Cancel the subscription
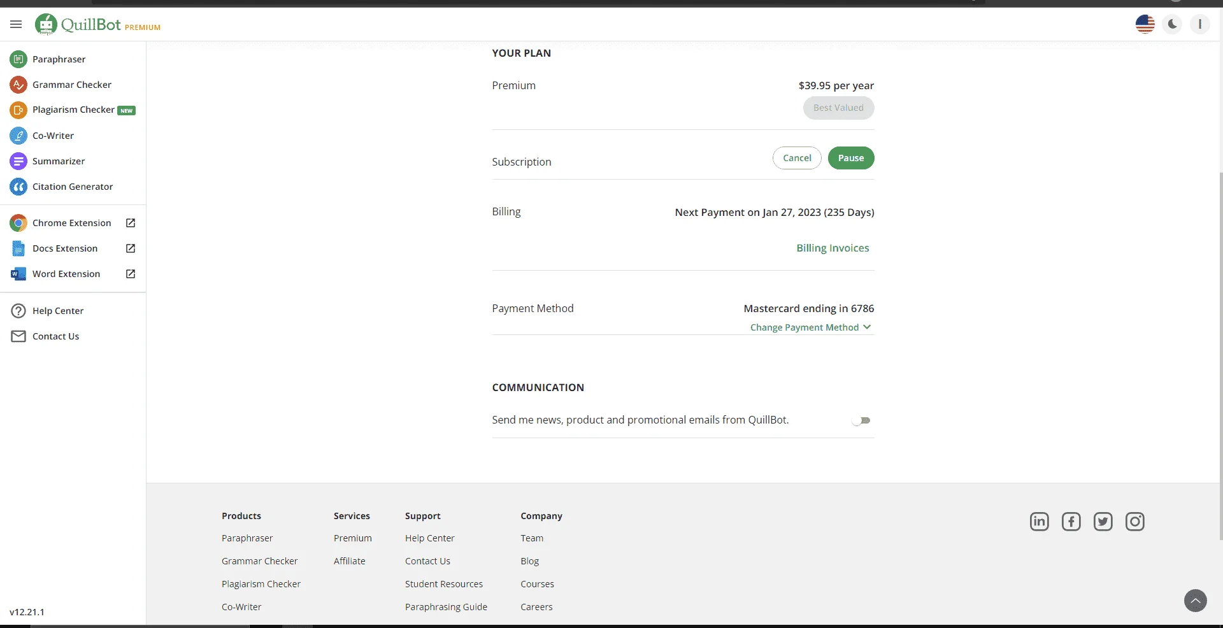This screenshot has width=1223, height=628. click(x=797, y=158)
